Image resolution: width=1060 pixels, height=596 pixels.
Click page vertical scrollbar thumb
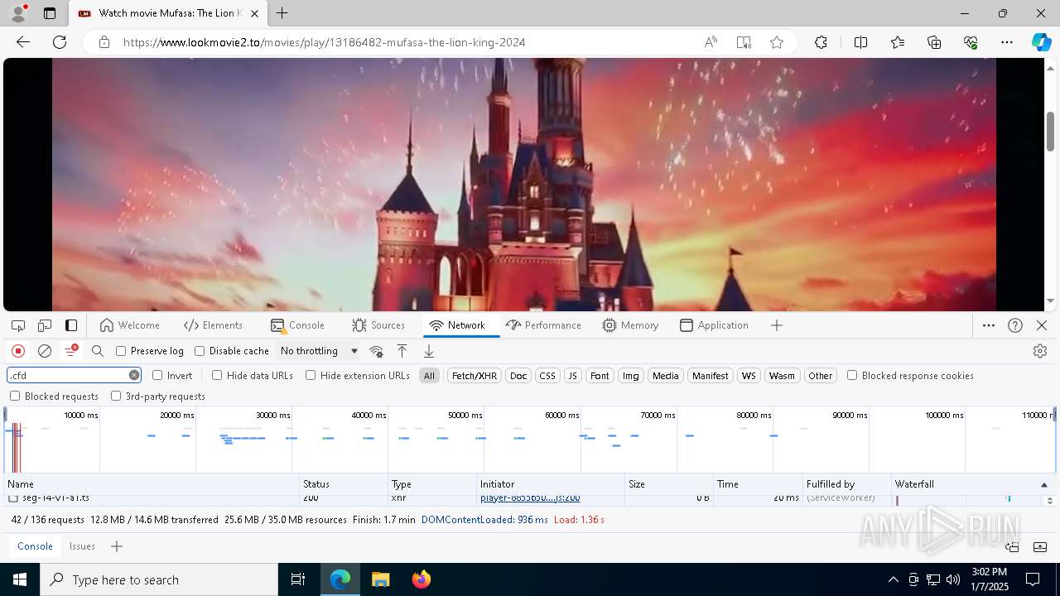(1050, 131)
